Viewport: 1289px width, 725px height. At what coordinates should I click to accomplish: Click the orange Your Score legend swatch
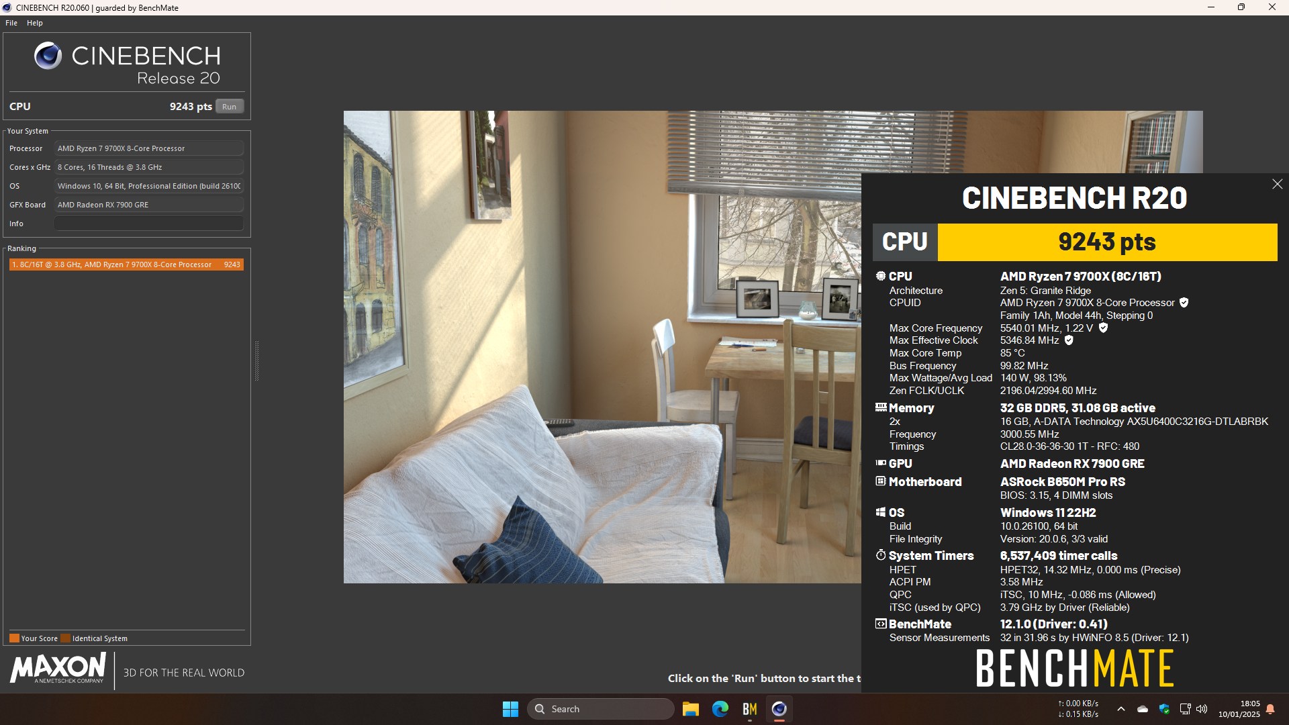pos(14,638)
